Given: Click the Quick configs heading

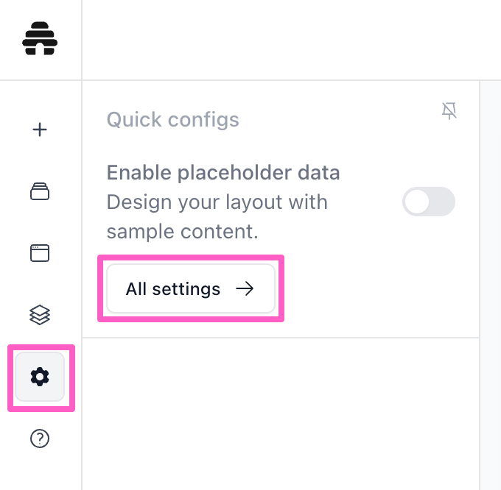Looking at the screenshot, I should pyautogui.click(x=172, y=119).
